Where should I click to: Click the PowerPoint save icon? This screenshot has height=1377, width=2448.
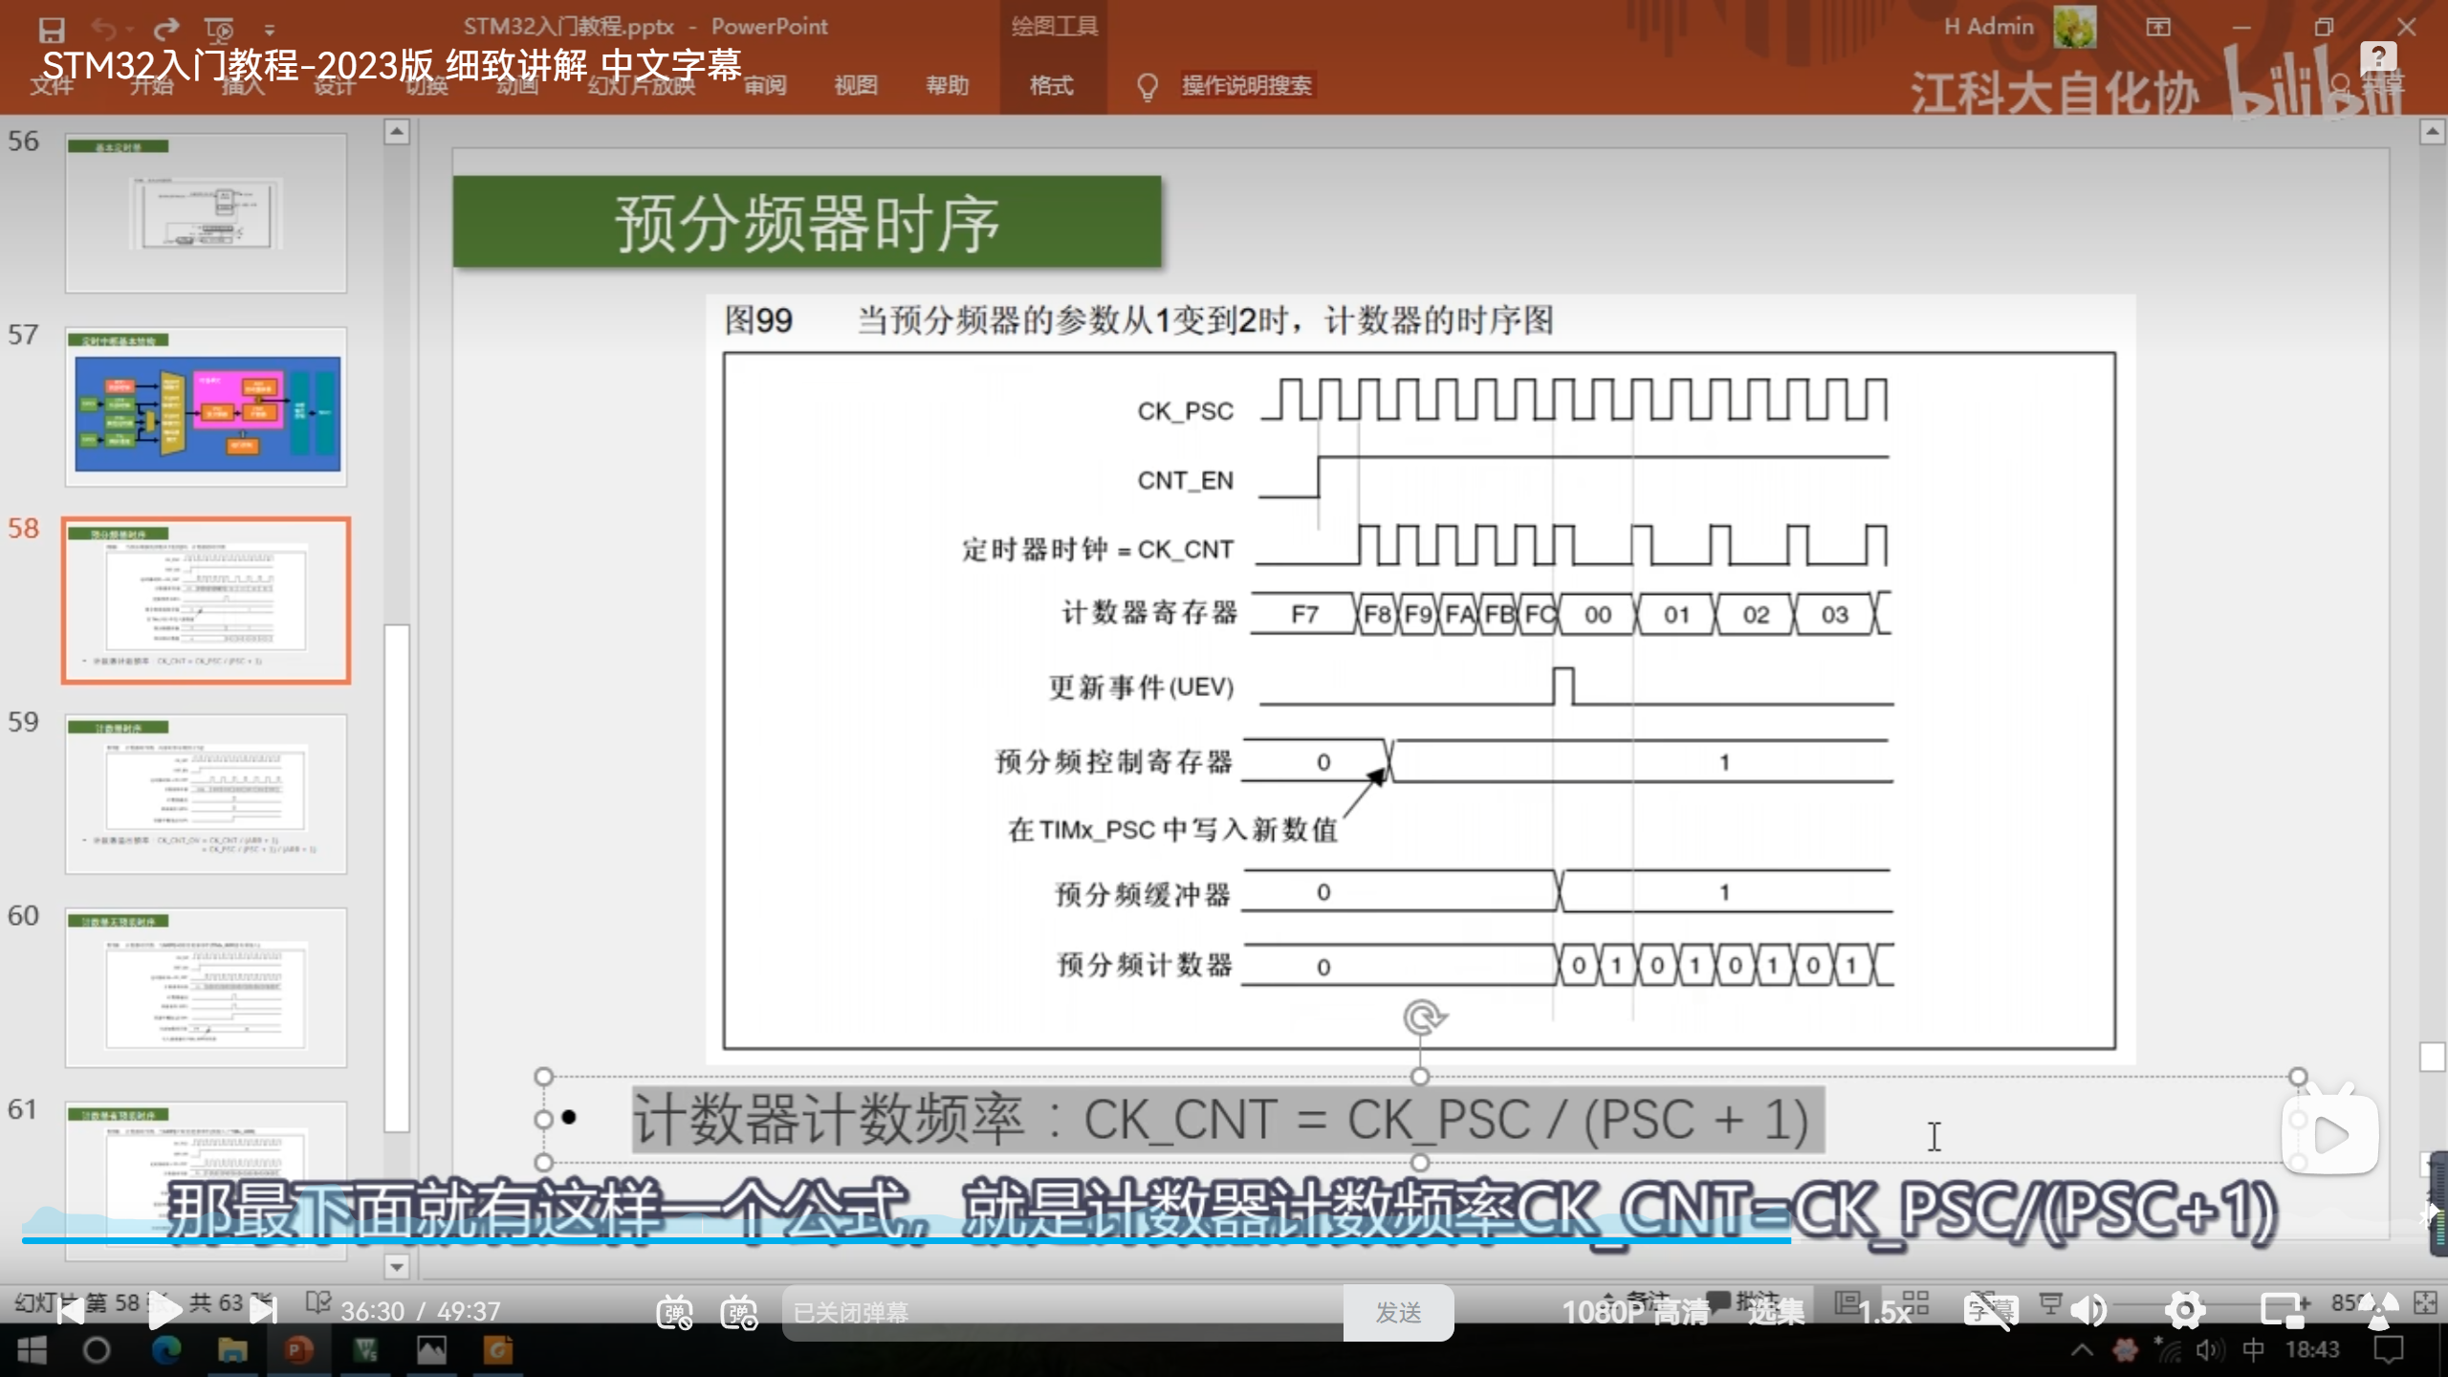52,29
